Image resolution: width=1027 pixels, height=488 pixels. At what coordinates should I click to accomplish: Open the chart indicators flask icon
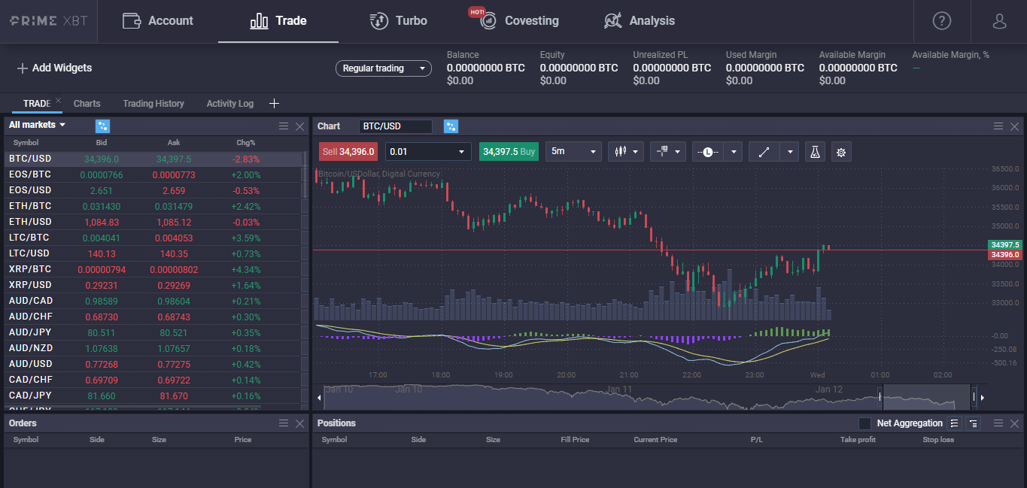click(813, 152)
